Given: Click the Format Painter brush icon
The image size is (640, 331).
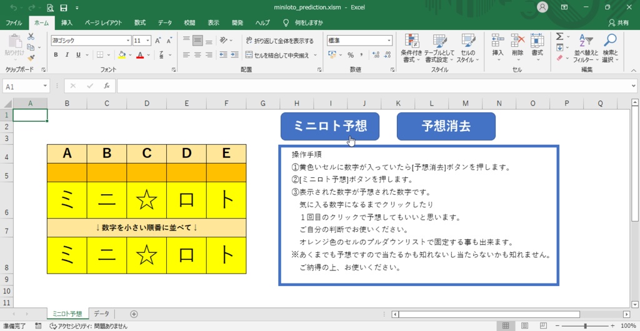Looking at the screenshot, I should coord(31,58).
